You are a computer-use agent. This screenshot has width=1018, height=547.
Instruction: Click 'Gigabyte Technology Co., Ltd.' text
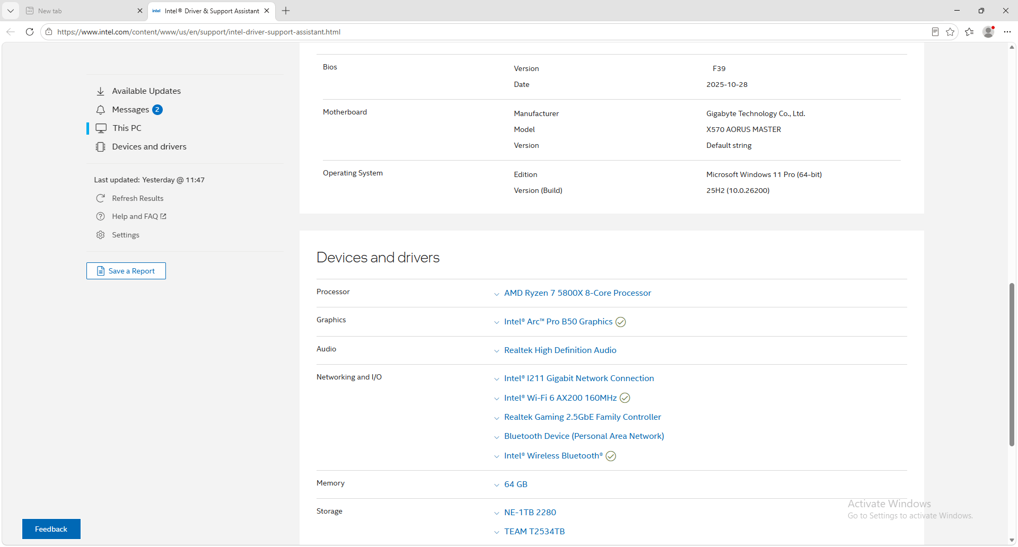pyautogui.click(x=756, y=113)
